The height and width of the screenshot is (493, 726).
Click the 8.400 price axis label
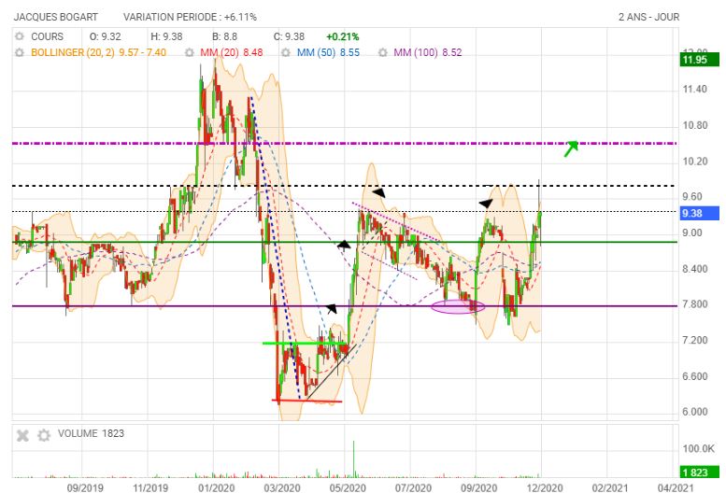click(695, 269)
